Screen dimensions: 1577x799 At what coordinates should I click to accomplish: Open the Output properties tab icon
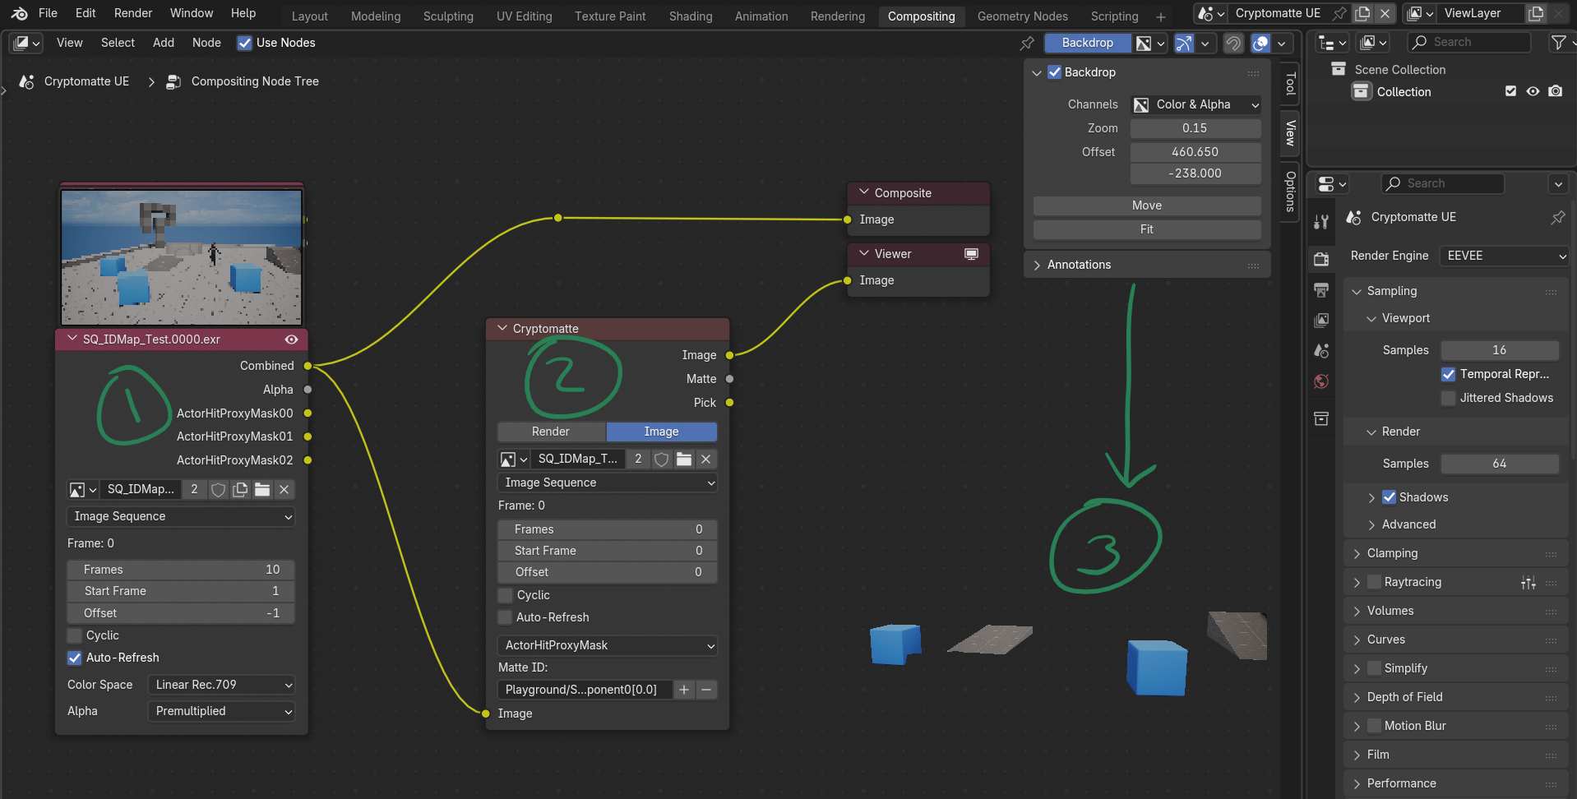(x=1321, y=289)
